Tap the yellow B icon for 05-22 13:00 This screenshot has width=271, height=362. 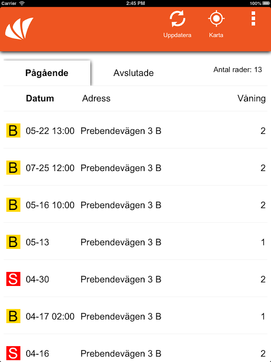pyautogui.click(x=13, y=130)
